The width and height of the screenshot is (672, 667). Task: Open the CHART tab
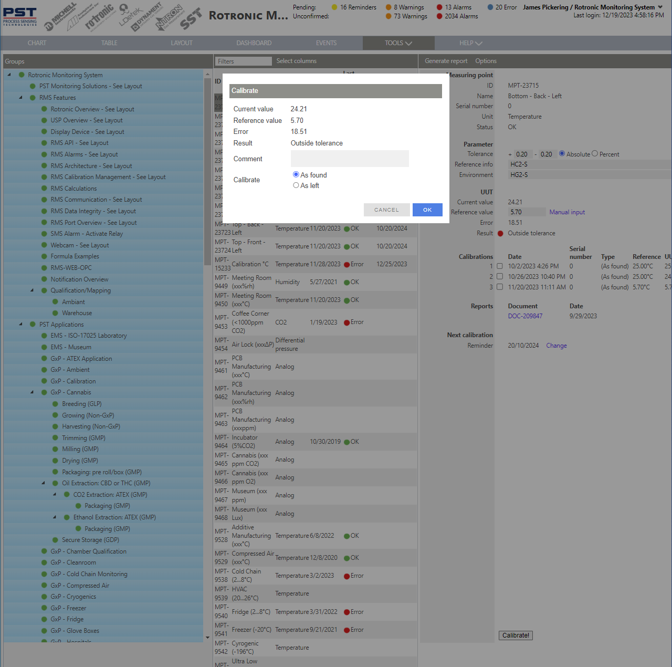[x=37, y=43]
